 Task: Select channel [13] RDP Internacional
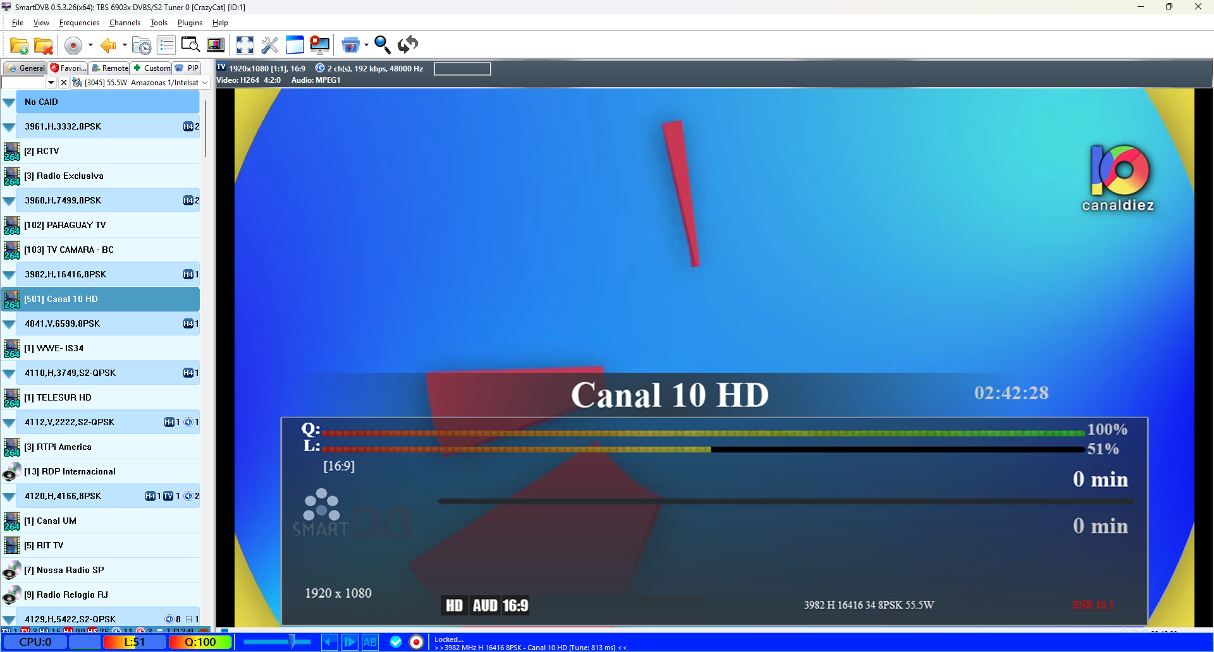click(101, 472)
